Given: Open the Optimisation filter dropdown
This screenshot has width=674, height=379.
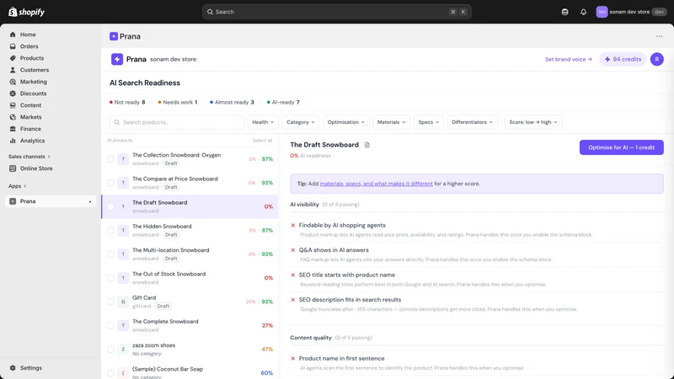Looking at the screenshot, I should click(345, 122).
